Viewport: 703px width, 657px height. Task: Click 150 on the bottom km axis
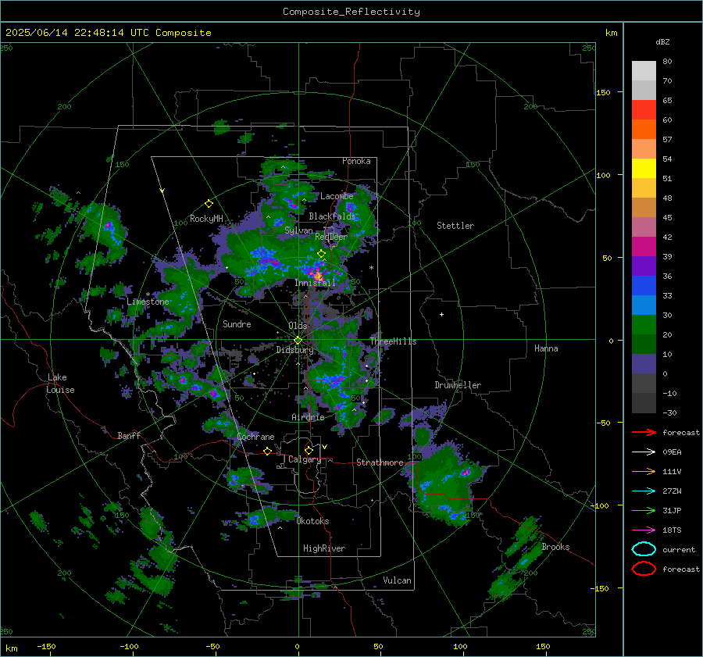[x=543, y=646]
